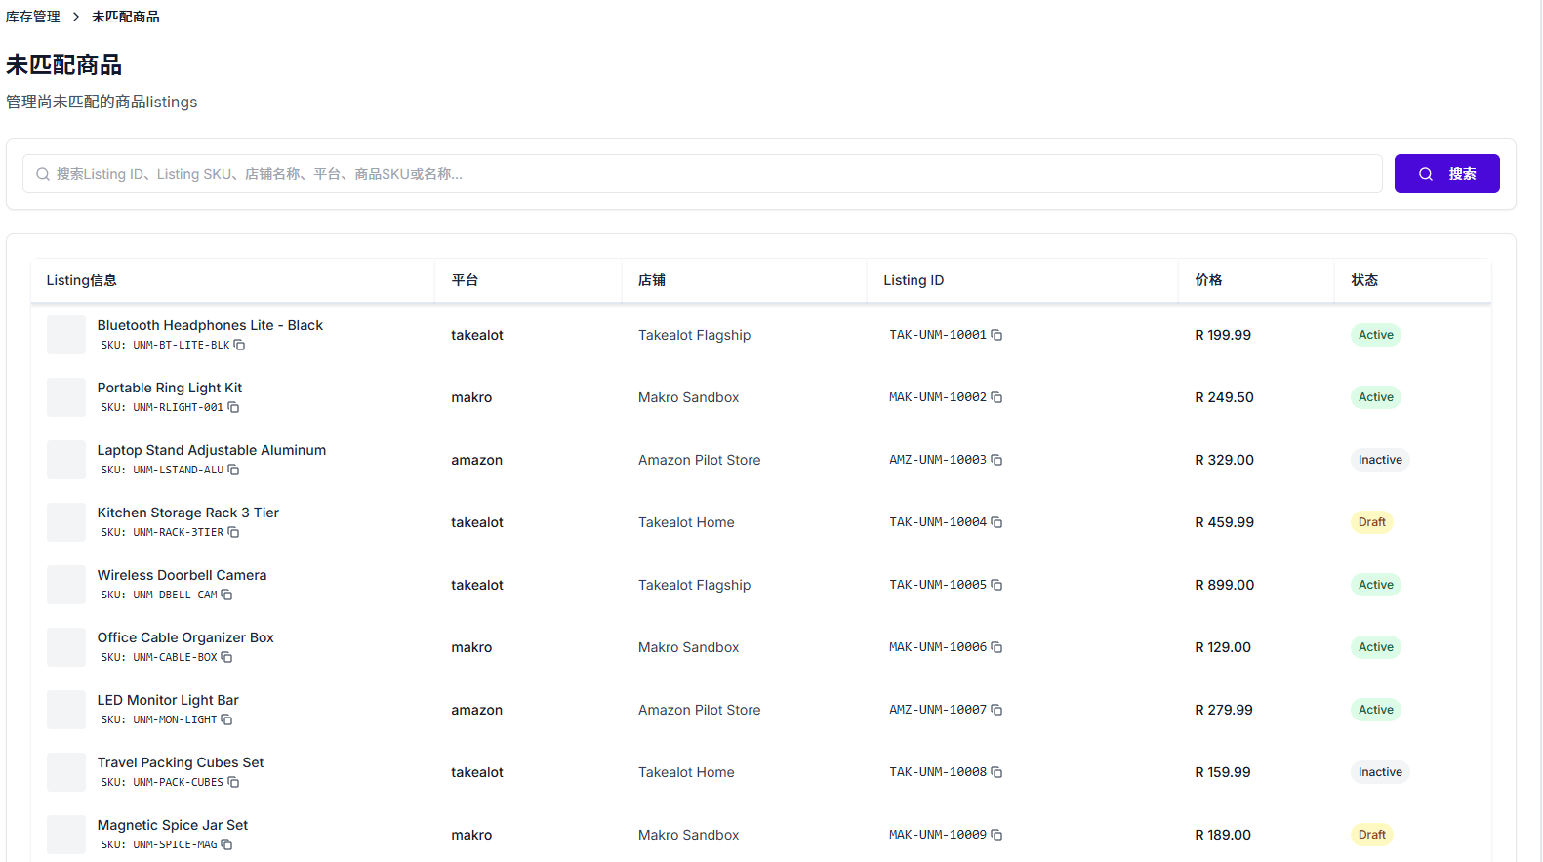Copy SKU UNM-BT-LITE-BLK using copy icon
This screenshot has width=1543, height=862.
(x=239, y=346)
